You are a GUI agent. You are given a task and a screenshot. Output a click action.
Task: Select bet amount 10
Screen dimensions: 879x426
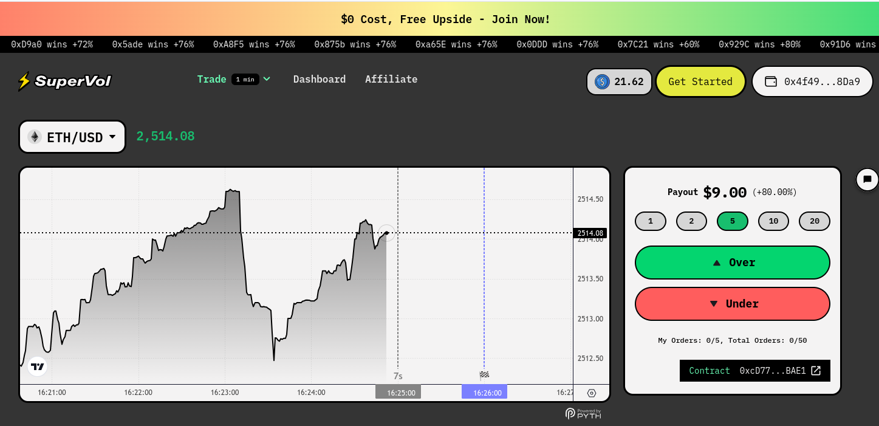point(773,221)
